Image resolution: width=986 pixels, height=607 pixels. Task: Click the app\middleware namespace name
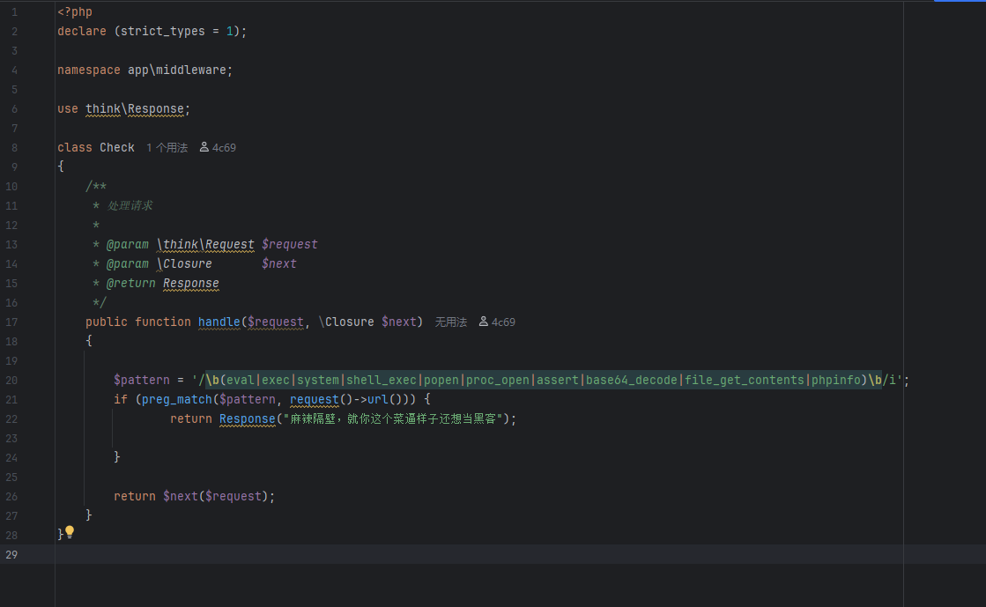click(176, 70)
